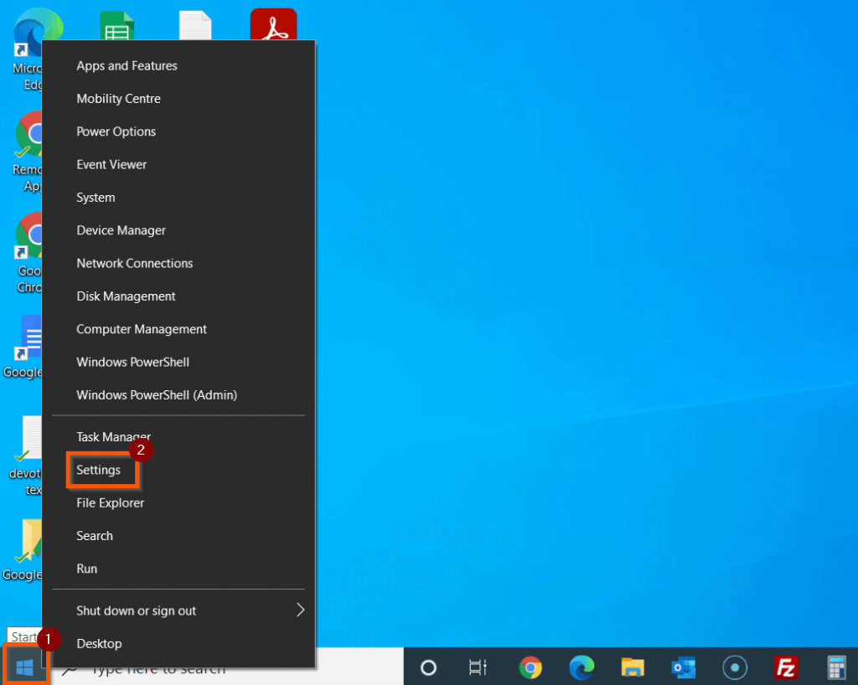This screenshot has width=858, height=685.
Task: Open File Explorer taskbar icon
Action: [633, 667]
